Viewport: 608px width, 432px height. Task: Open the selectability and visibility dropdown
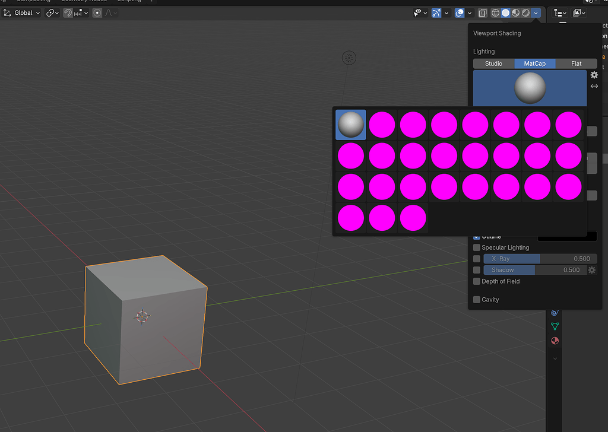coord(420,13)
